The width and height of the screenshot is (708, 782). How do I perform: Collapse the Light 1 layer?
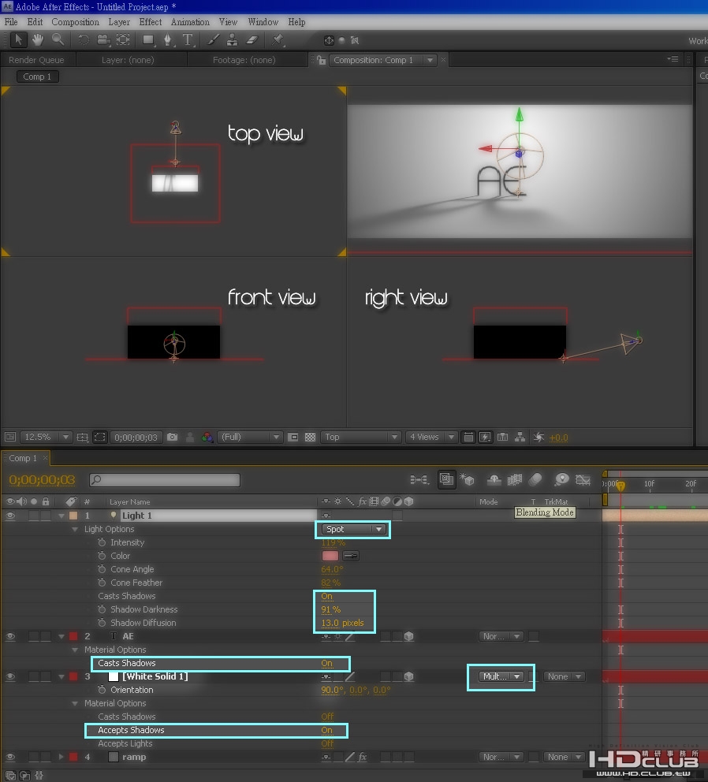(61, 516)
